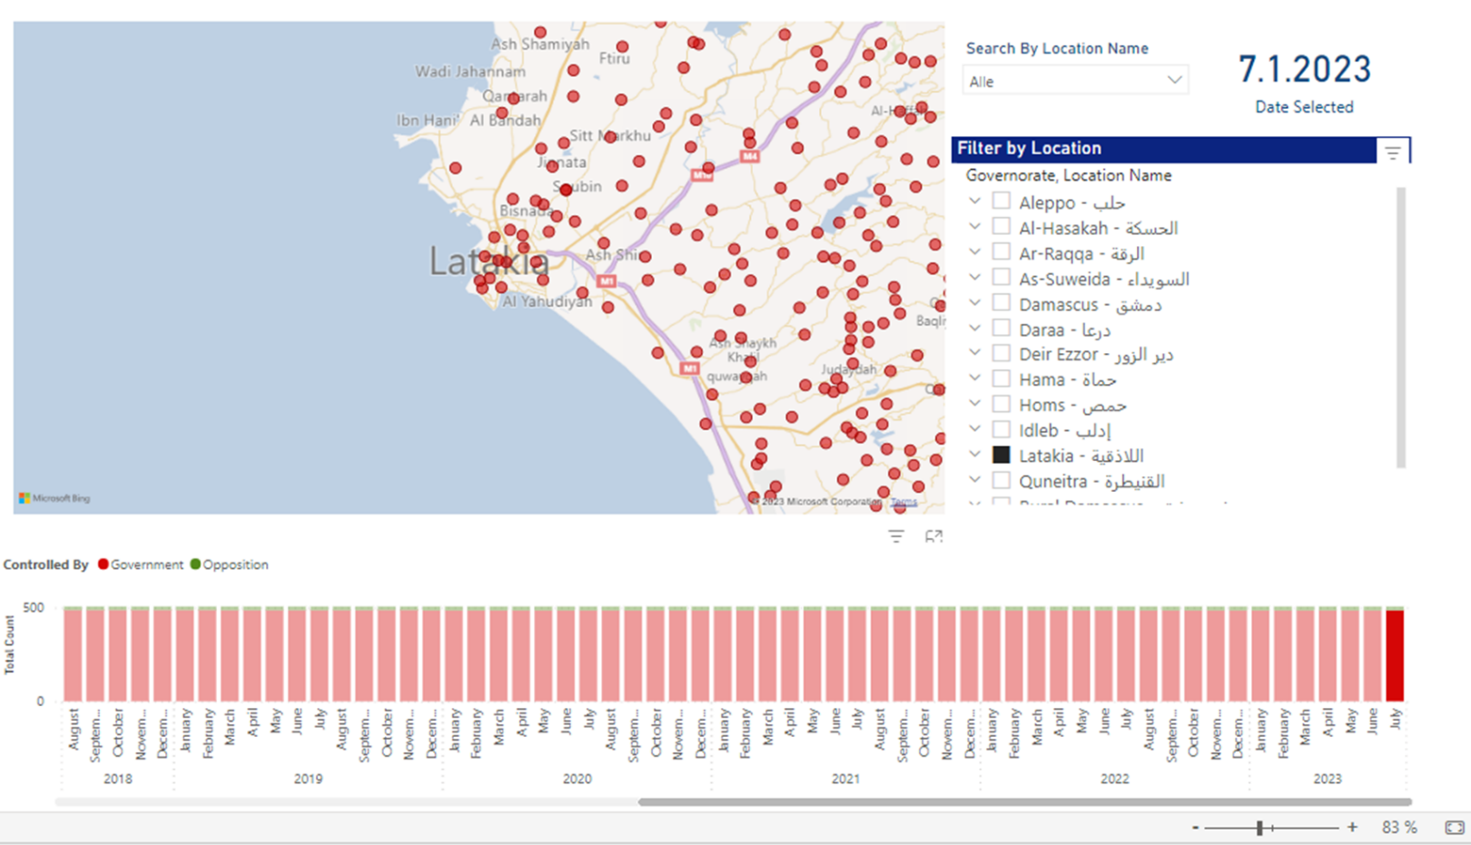Uncheck the Latakia governorate checkbox

tap(1001, 455)
